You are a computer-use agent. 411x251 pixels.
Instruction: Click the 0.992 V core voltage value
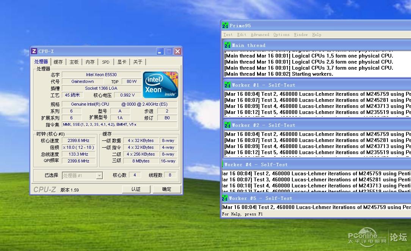point(127,95)
